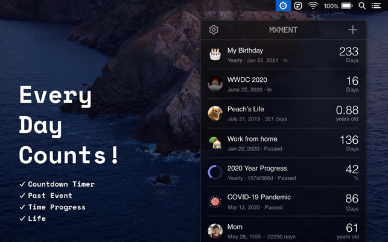This screenshot has height=242, width=388.
Task: Click the COVID-19 Pandemic virus icon
Action: [215, 202]
